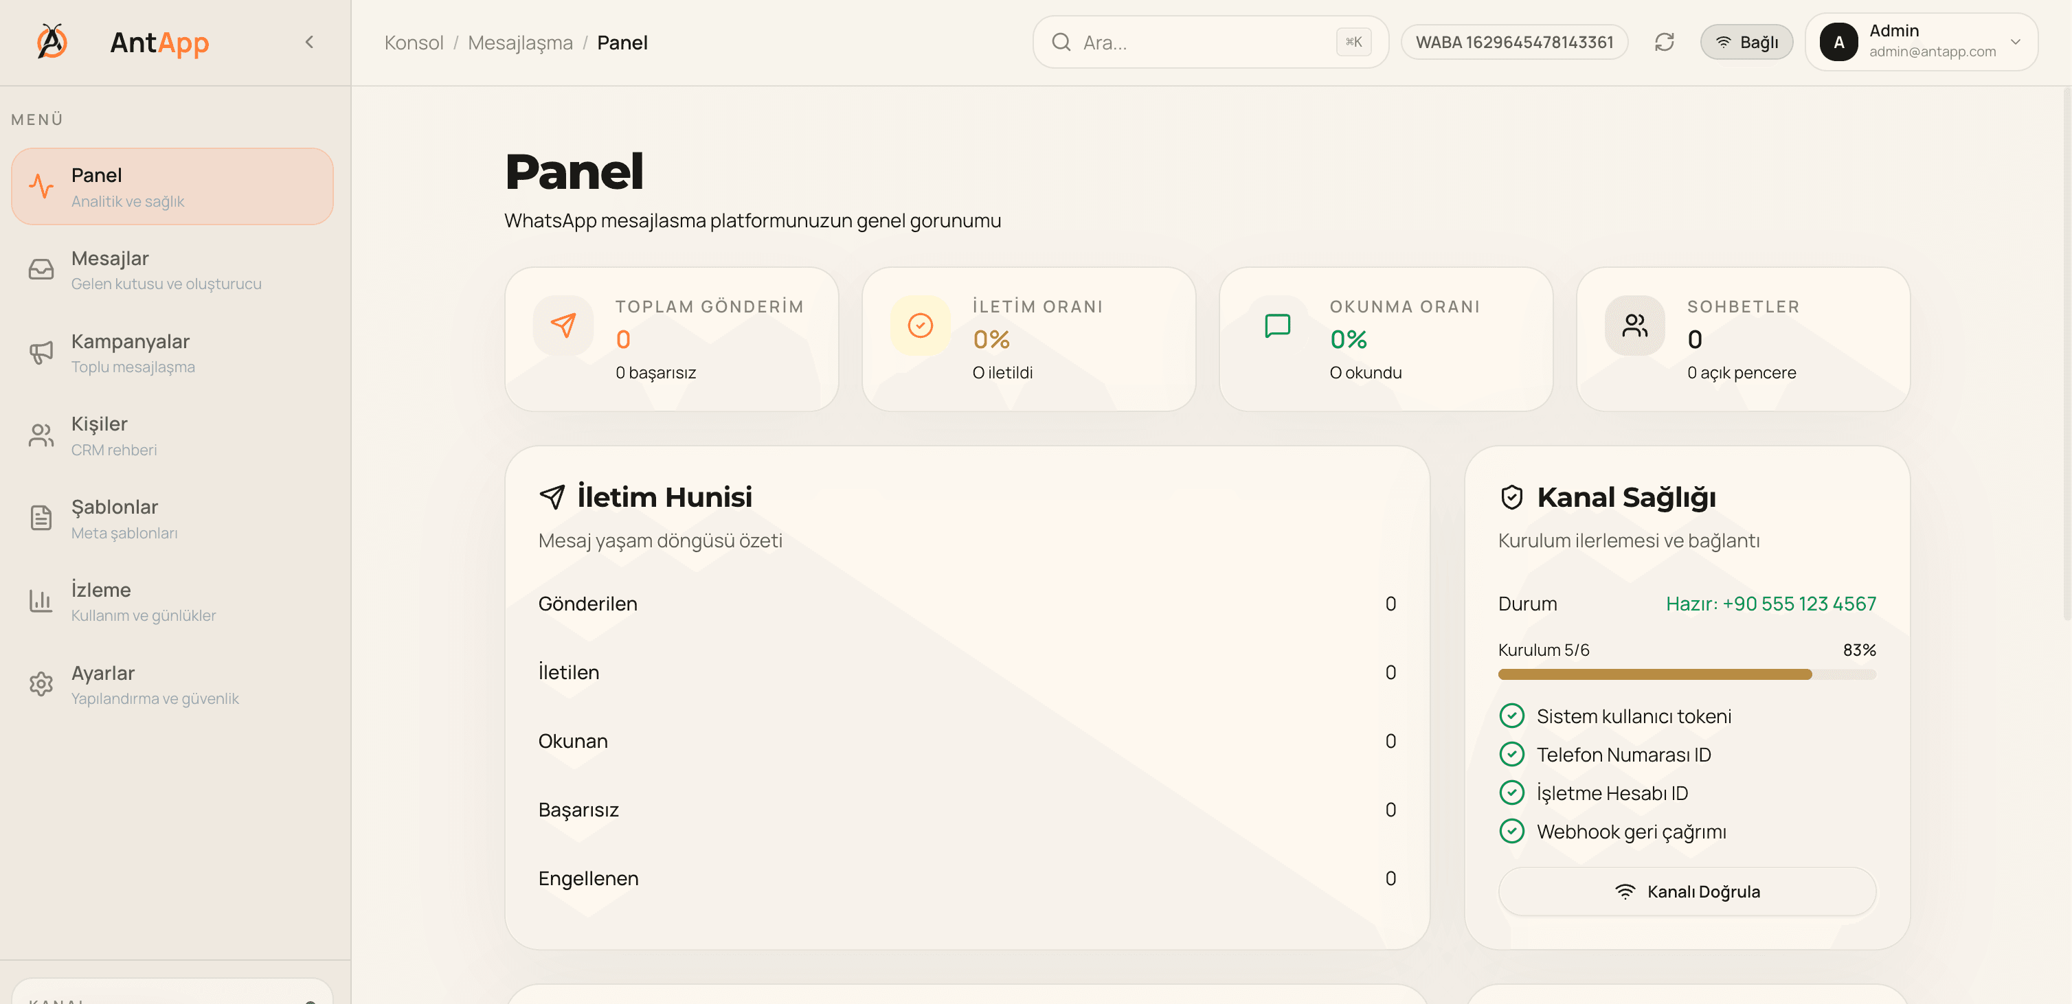
Task: Click the Sistem kullanıcı tokeni check icon
Action: (x=1512, y=716)
